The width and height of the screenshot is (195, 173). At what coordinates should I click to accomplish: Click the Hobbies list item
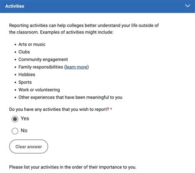27,75
